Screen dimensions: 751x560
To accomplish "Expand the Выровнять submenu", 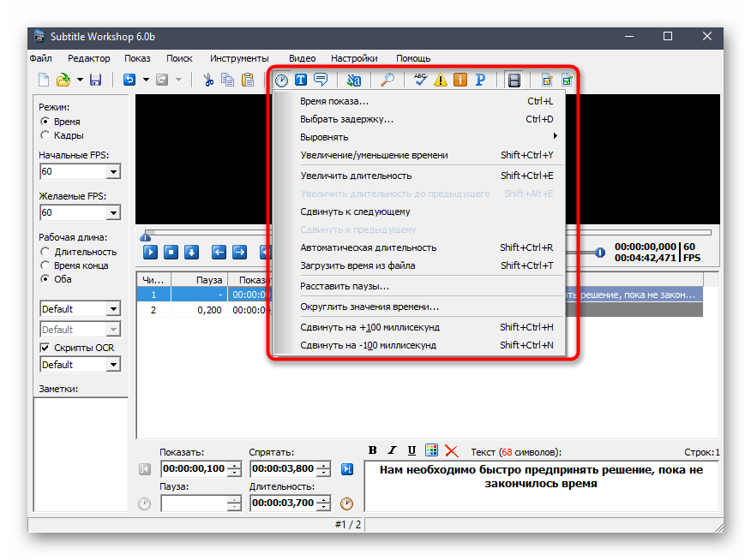I will coord(418,137).
